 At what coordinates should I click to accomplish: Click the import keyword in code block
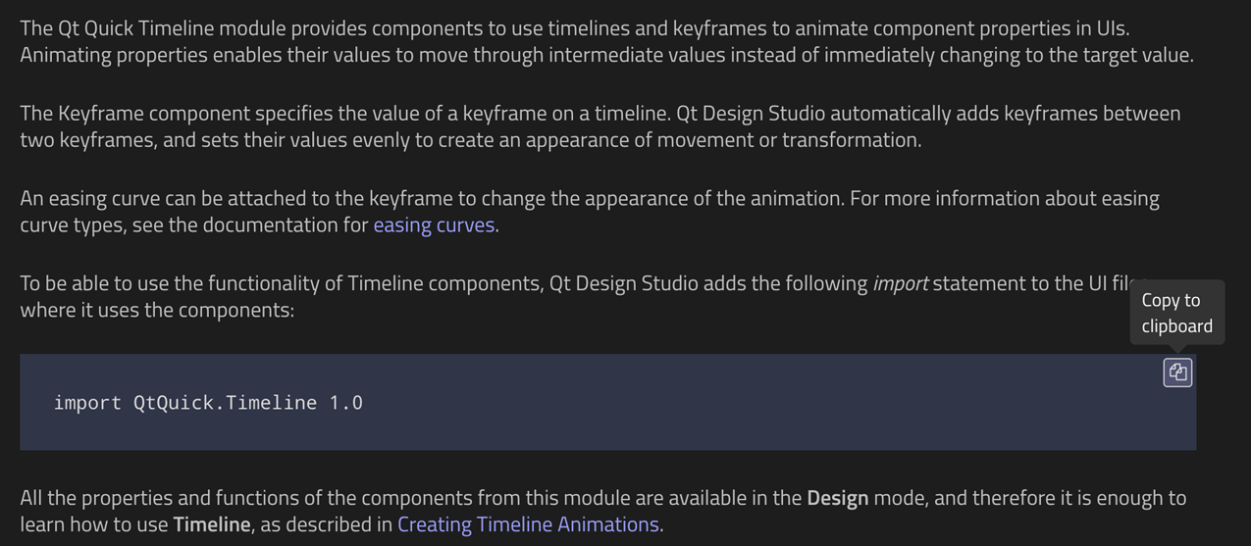(x=87, y=403)
